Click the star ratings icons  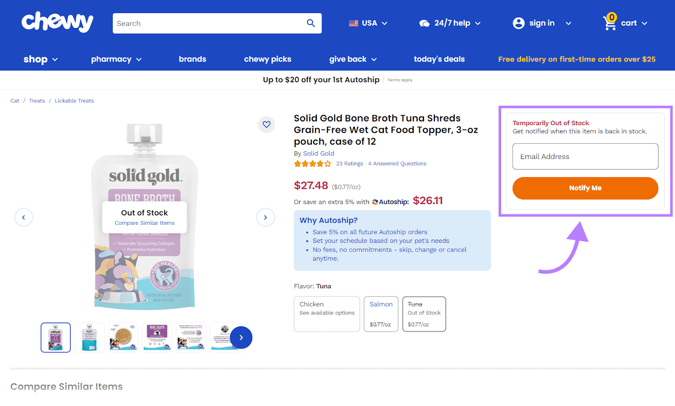click(313, 164)
